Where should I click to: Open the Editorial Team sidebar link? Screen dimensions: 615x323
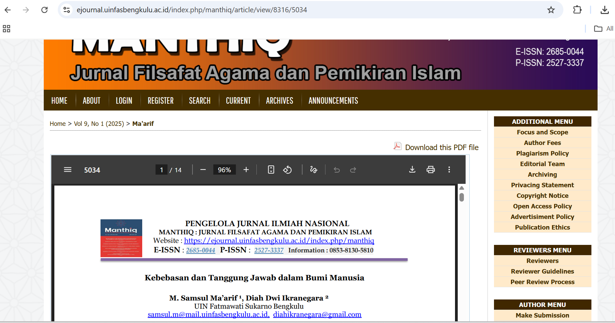tap(542, 164)
